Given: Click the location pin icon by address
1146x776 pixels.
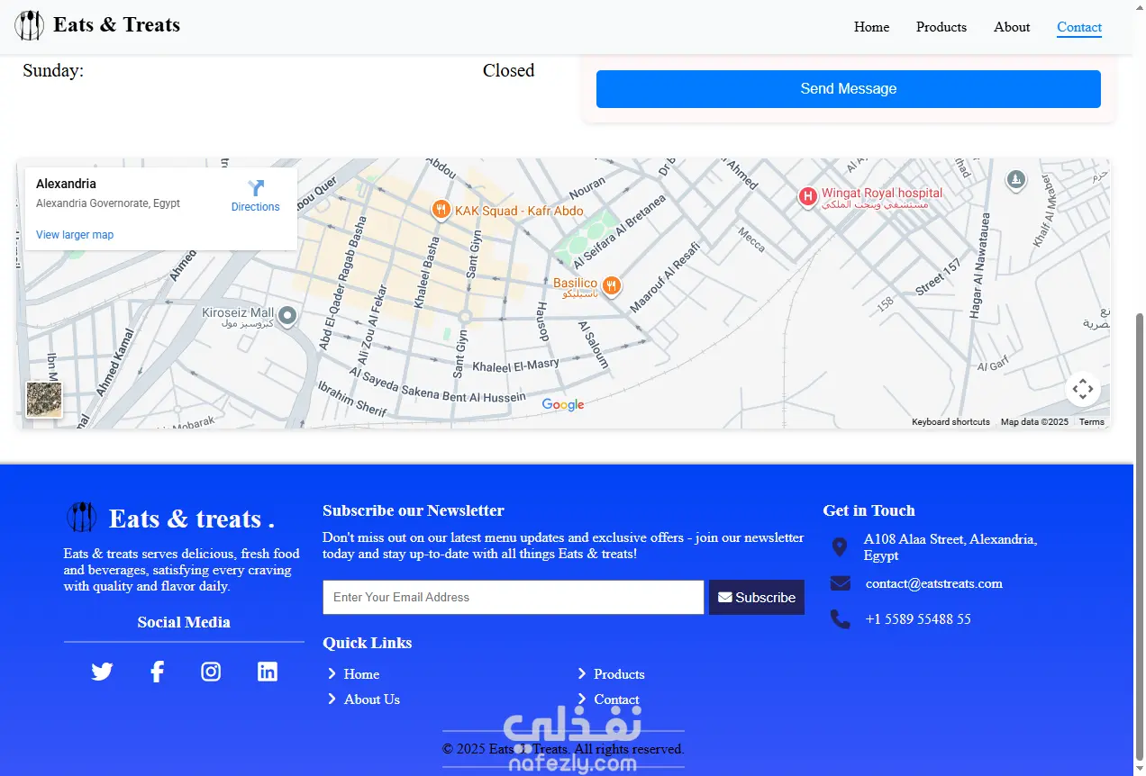Looking at the screenshot, I should tap(839, 547).
